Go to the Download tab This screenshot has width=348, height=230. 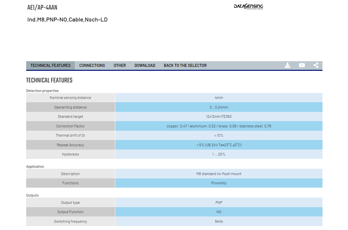(145, 66)
